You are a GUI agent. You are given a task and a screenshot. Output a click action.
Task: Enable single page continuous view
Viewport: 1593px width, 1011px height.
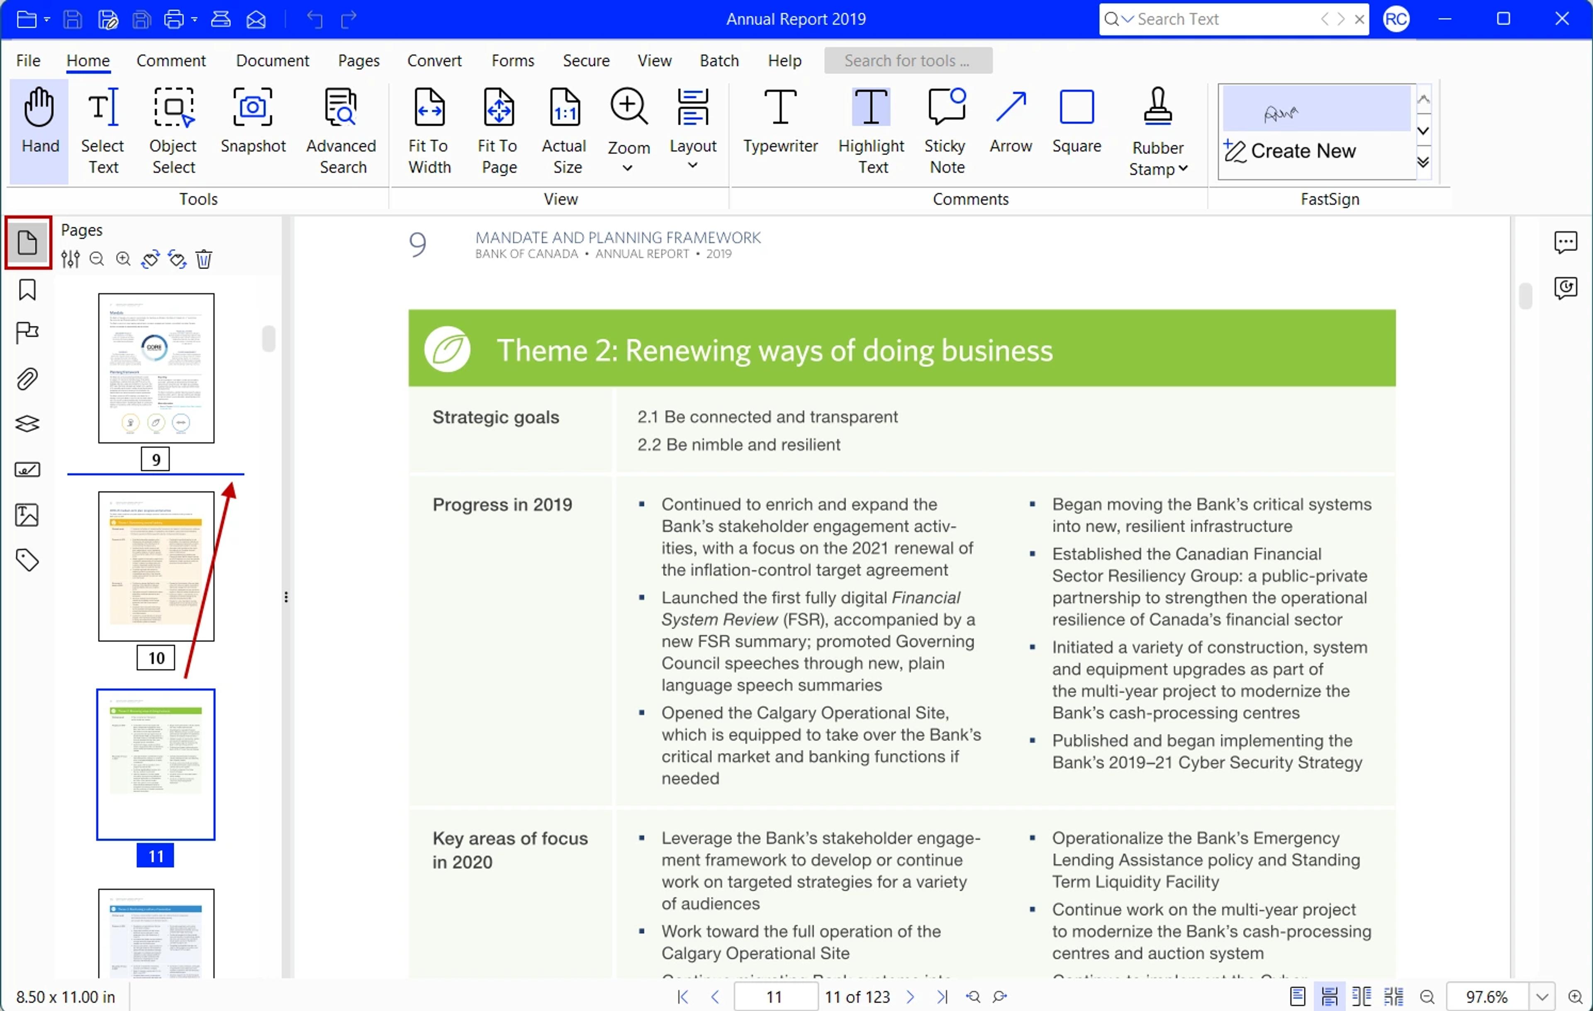pyautogui.click(x=1330, y=997)
